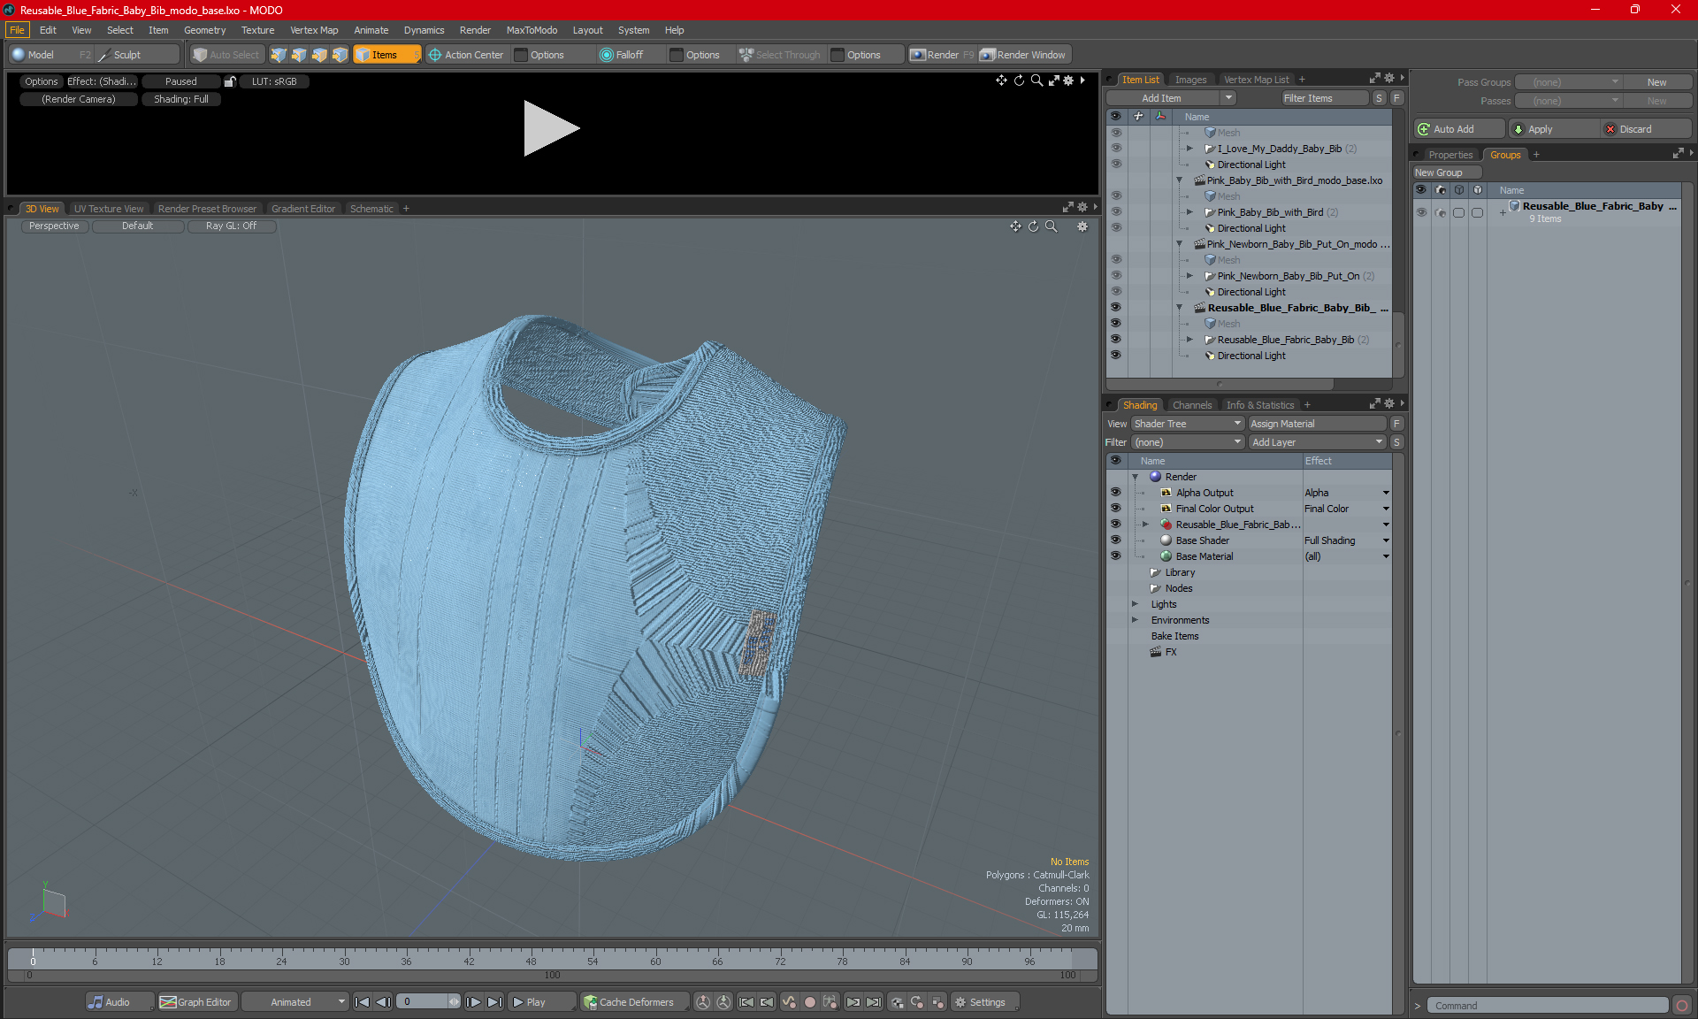Open the Add Item dropdown
This screenshot has height=1019, width=1698.
[x=1171, y=98]
